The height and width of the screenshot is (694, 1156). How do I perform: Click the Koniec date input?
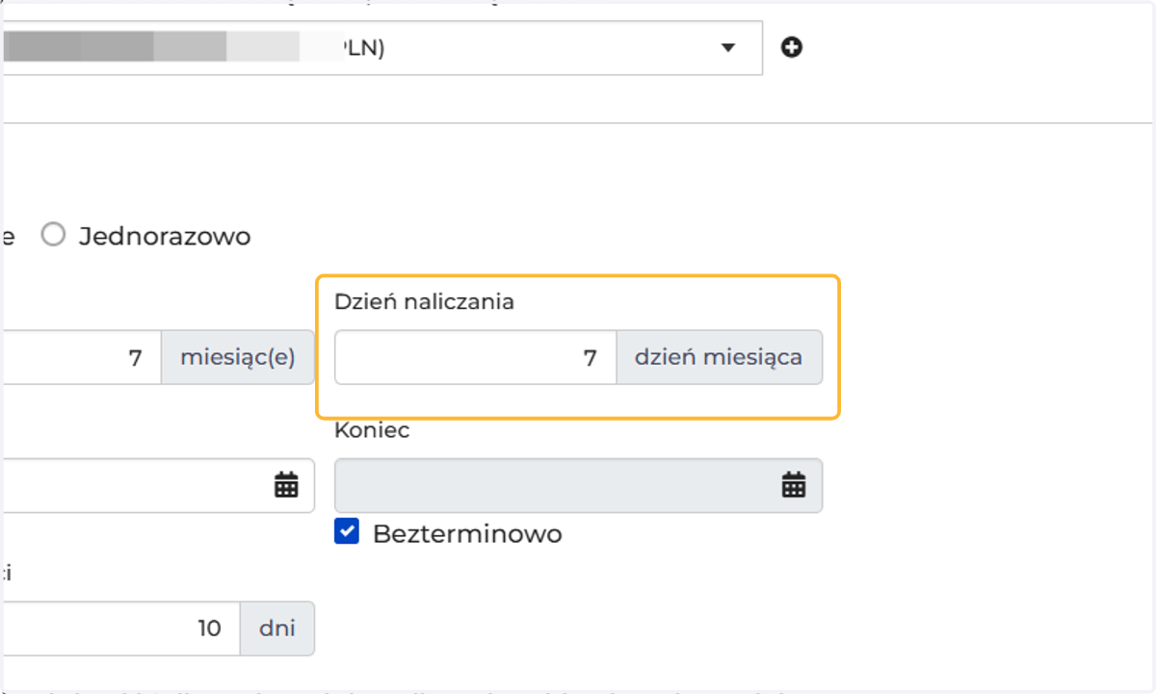[x=578, y=485]
